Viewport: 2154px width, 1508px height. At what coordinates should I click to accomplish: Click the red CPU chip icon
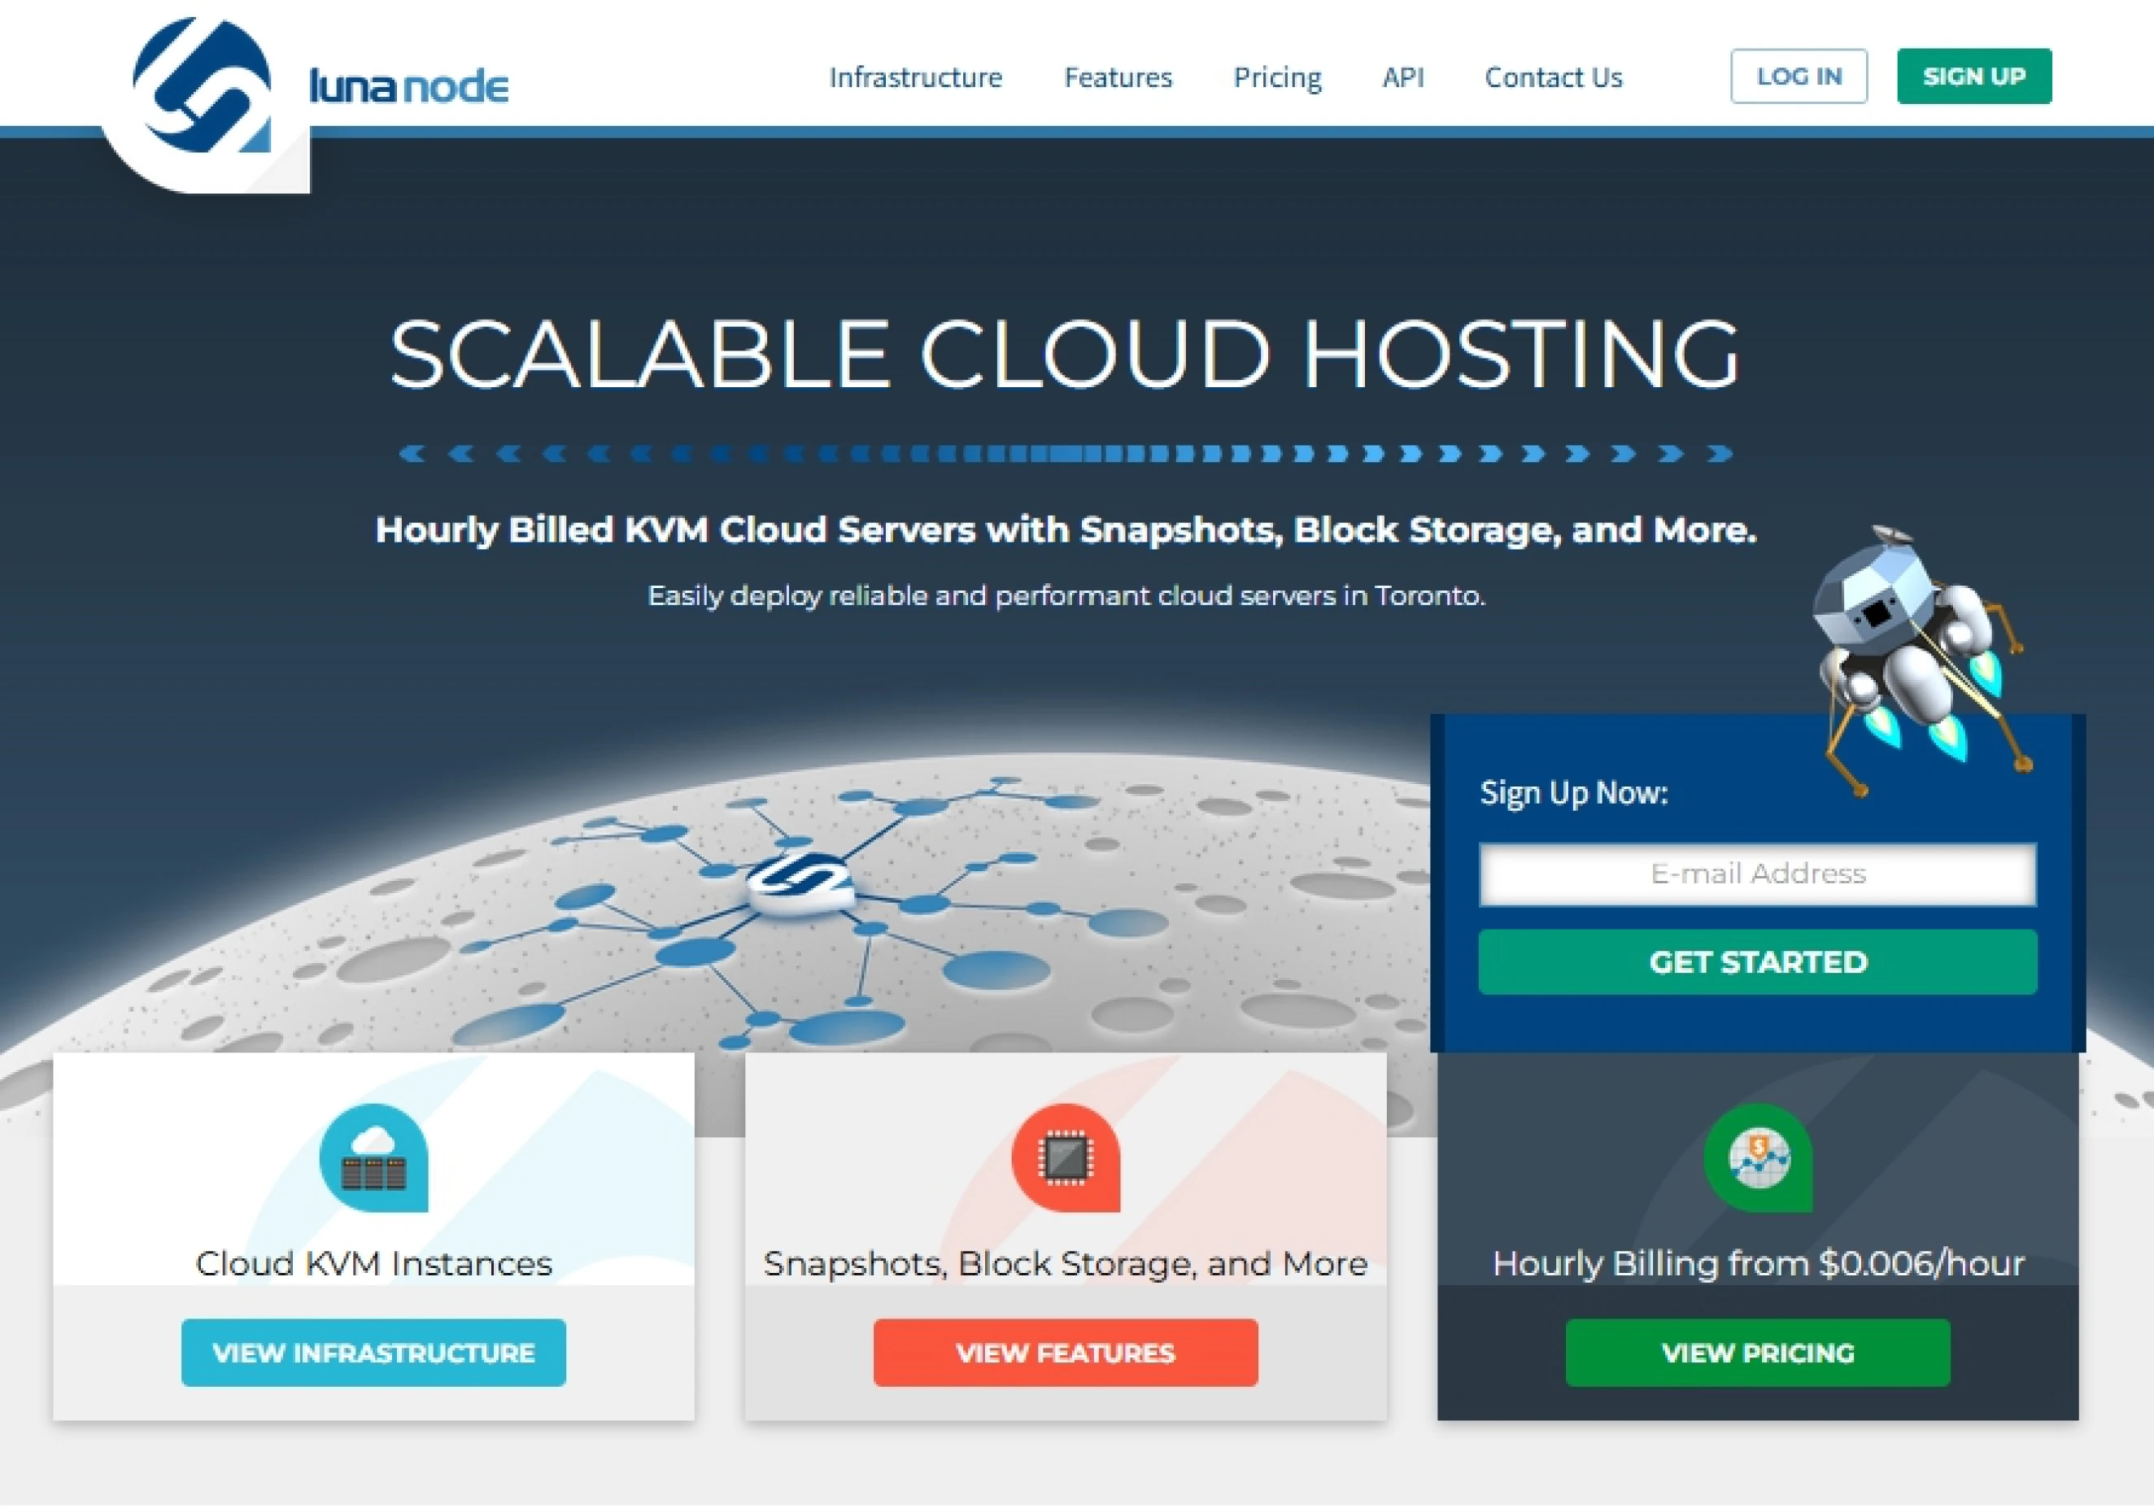[x=1065, y=1157]
